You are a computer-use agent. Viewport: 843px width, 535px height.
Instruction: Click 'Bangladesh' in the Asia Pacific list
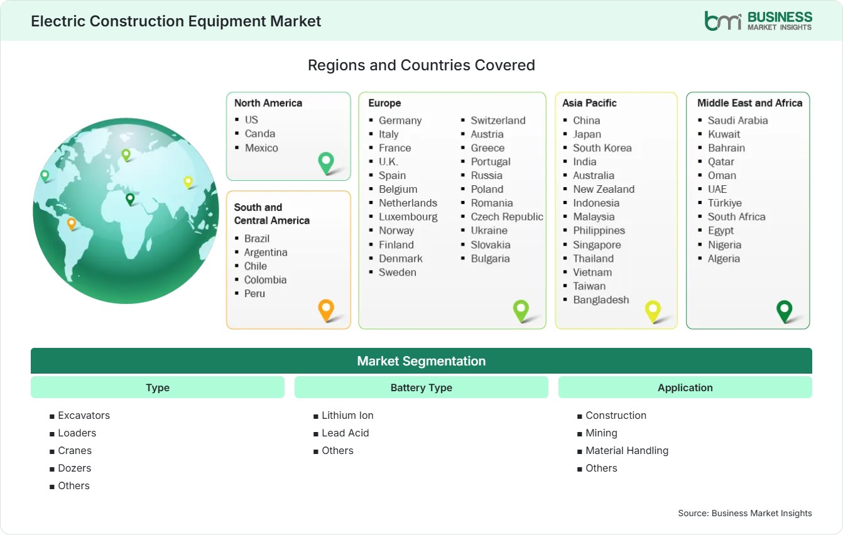tap(601, 300)
